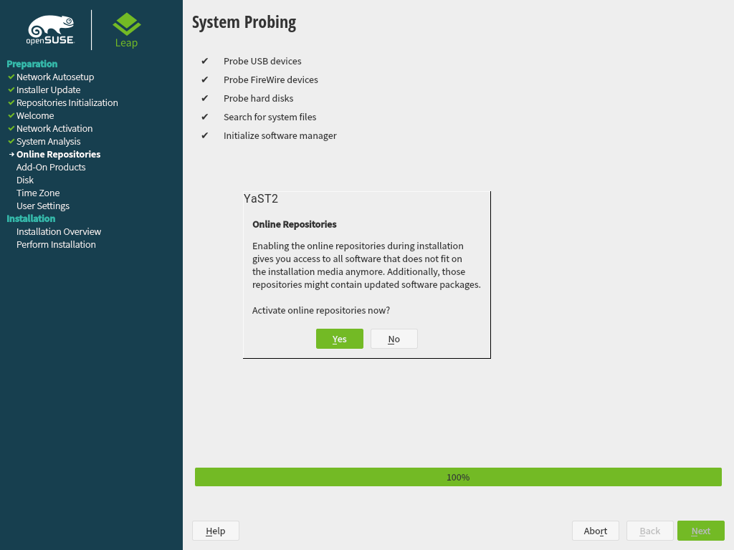734x550 pixels.
Task: Select the Welcome step in sidebar
Action: 35,115
